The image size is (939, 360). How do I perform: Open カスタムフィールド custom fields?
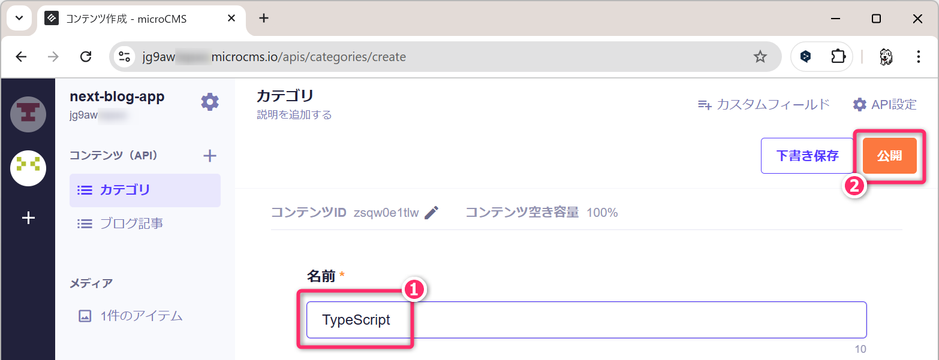tap(764, 105)
